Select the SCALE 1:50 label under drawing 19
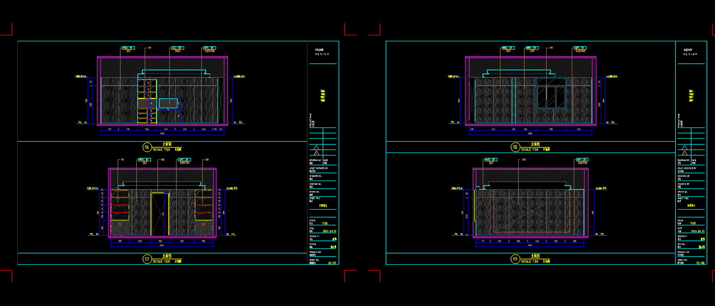The width and height of the screenshot is (715, 306). click(530, 261)
